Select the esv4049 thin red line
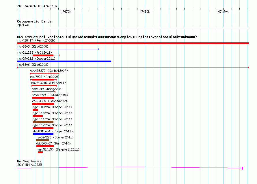Screen dimensions: 257x184 click(44, 92)
